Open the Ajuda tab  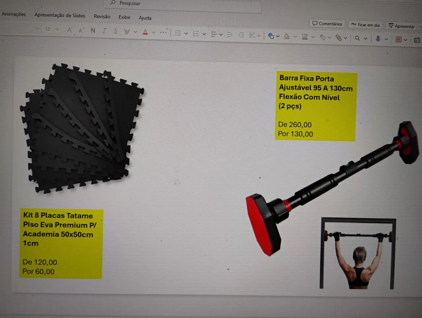click(x=145, y=18)
